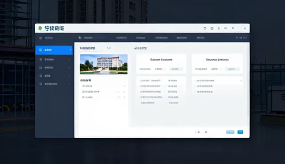
Task: Click the solid blue button at the bottom right
Action: pos(240,132)
